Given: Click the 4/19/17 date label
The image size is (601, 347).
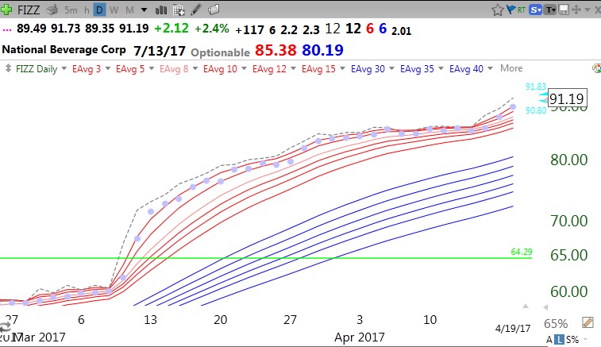Looking at the screenshot, I should [x=513, y=329].
